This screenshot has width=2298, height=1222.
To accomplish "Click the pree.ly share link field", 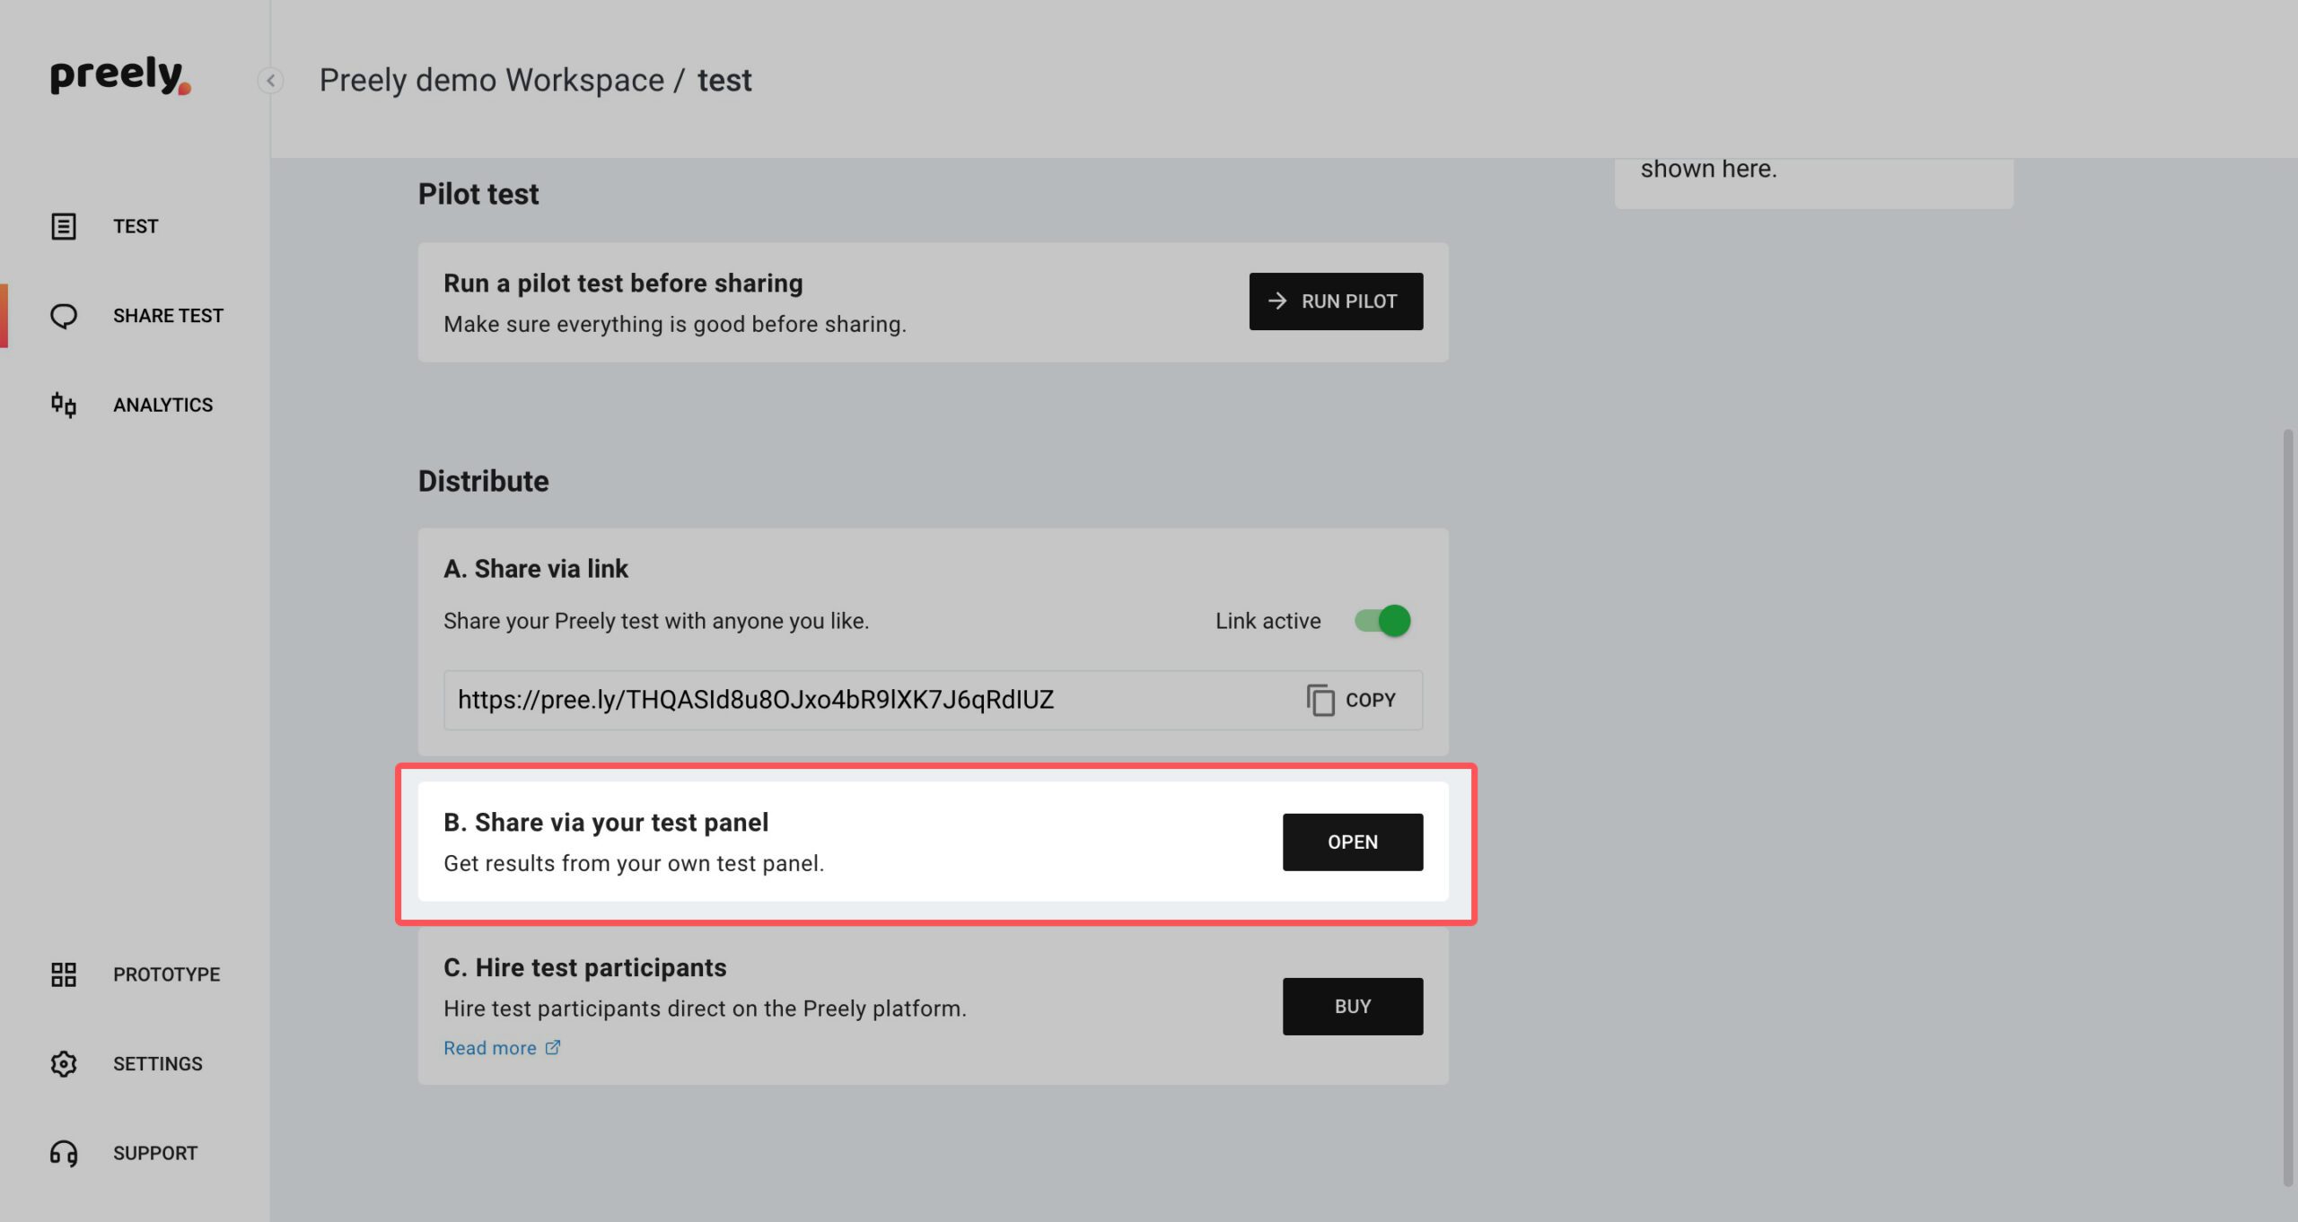I will pyautogui.click(x=933, y=700).
